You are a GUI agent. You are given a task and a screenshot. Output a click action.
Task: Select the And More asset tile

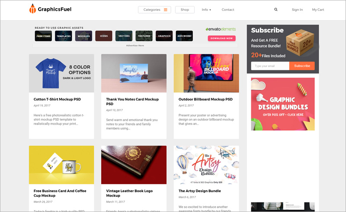coord(184,36)
